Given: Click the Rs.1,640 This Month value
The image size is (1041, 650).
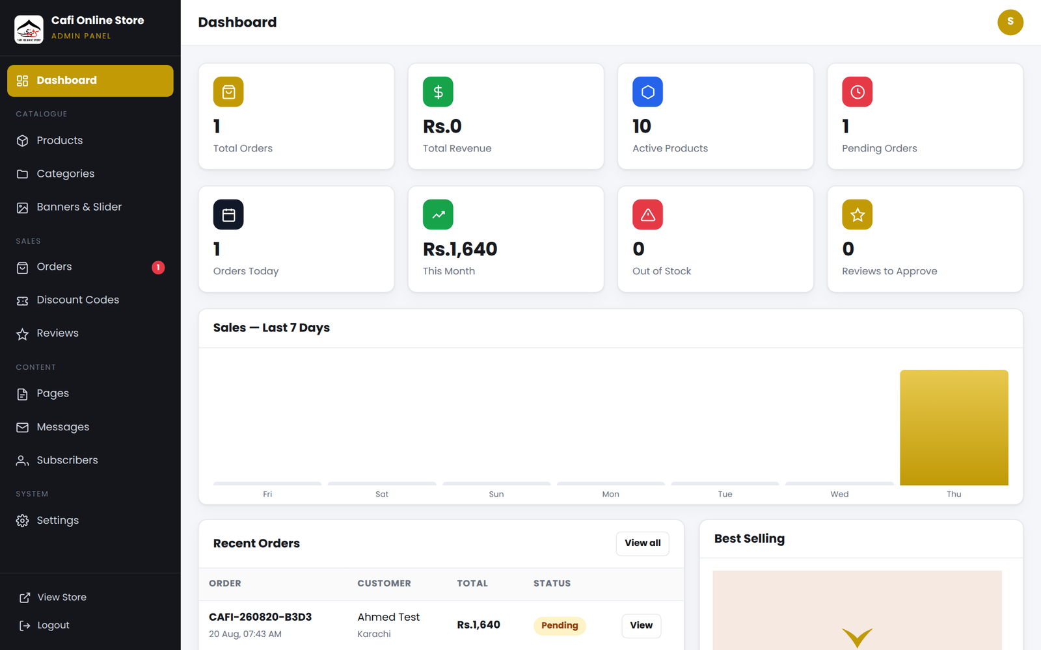Looking at the screenshot, I should pyautogui.click(x=460, y=249).
